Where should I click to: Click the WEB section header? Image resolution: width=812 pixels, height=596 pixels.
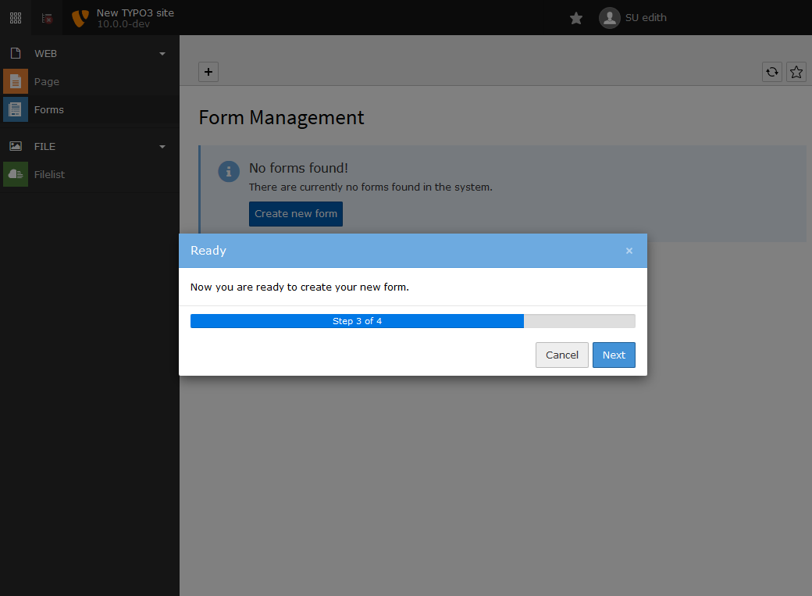click(45, 53)
